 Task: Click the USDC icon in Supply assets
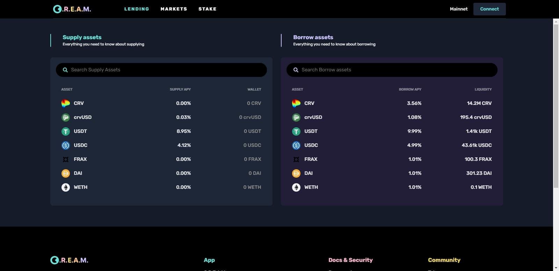[66, 145]
